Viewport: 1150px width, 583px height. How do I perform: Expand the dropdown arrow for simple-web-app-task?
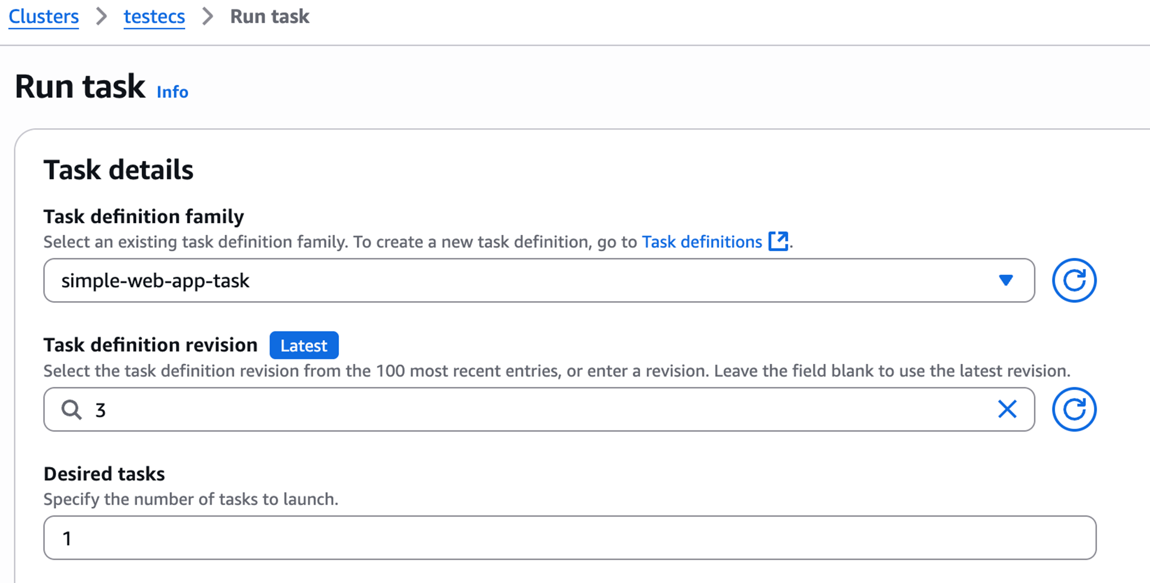(1005, 280)
